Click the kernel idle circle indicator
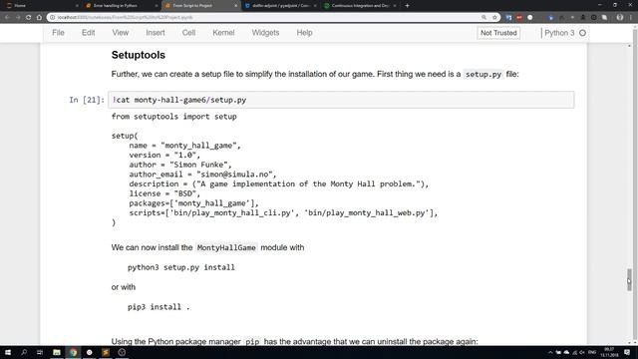Image resolution: width=638 pixels, height=359 pixels. [x=582, y=33]
